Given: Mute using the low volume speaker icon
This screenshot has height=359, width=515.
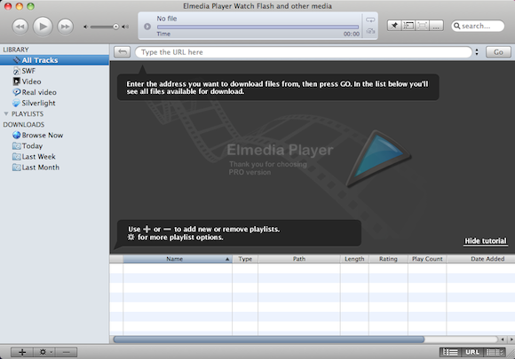Looking at the screenshot, I should [86, 27].
